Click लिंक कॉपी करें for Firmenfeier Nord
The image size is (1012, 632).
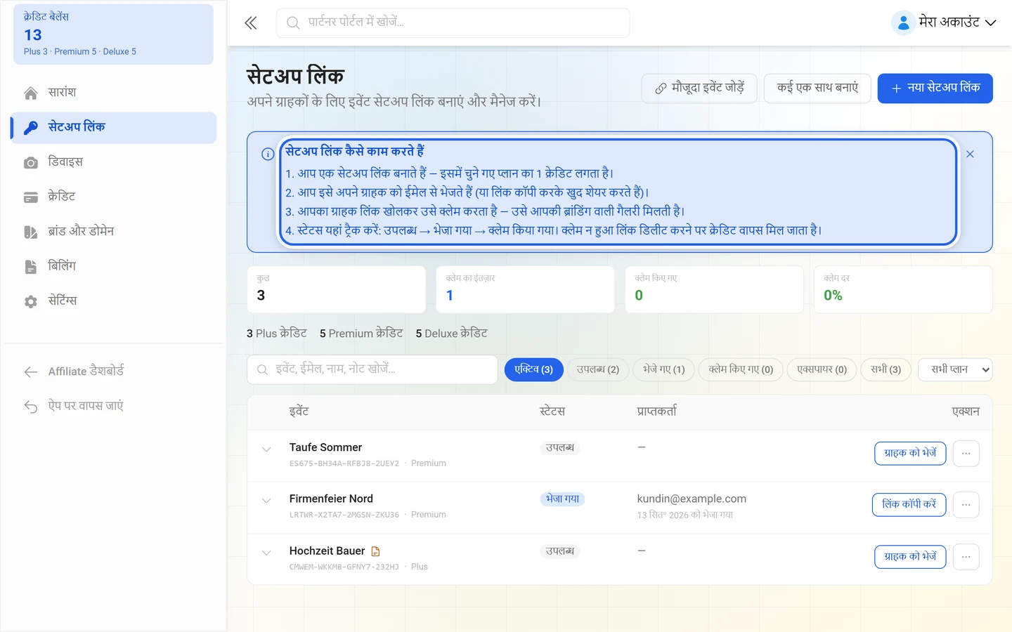click(x=909, y=505)
